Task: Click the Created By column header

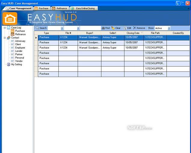Action: tap(178, 33)
